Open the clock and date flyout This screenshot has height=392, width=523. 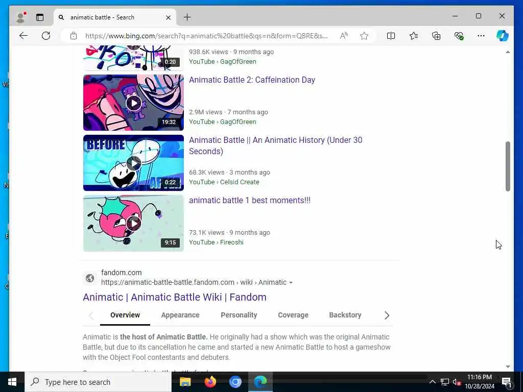click(480, 382)
